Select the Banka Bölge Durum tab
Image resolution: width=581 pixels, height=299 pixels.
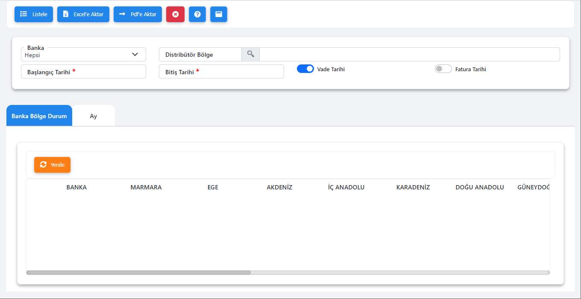click(39, 116)
